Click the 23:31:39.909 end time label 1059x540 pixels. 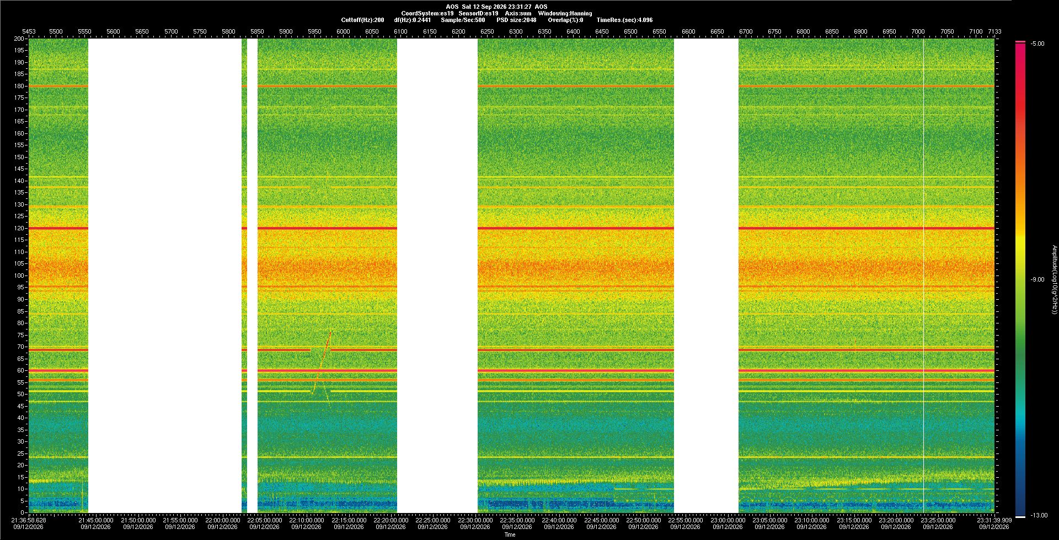click(x=994, y=520)
